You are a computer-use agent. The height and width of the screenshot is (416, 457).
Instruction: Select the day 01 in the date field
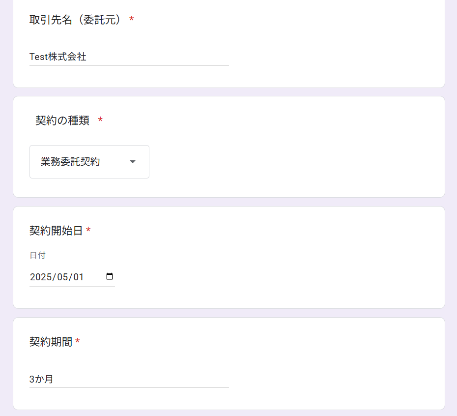tap(79, 277)
